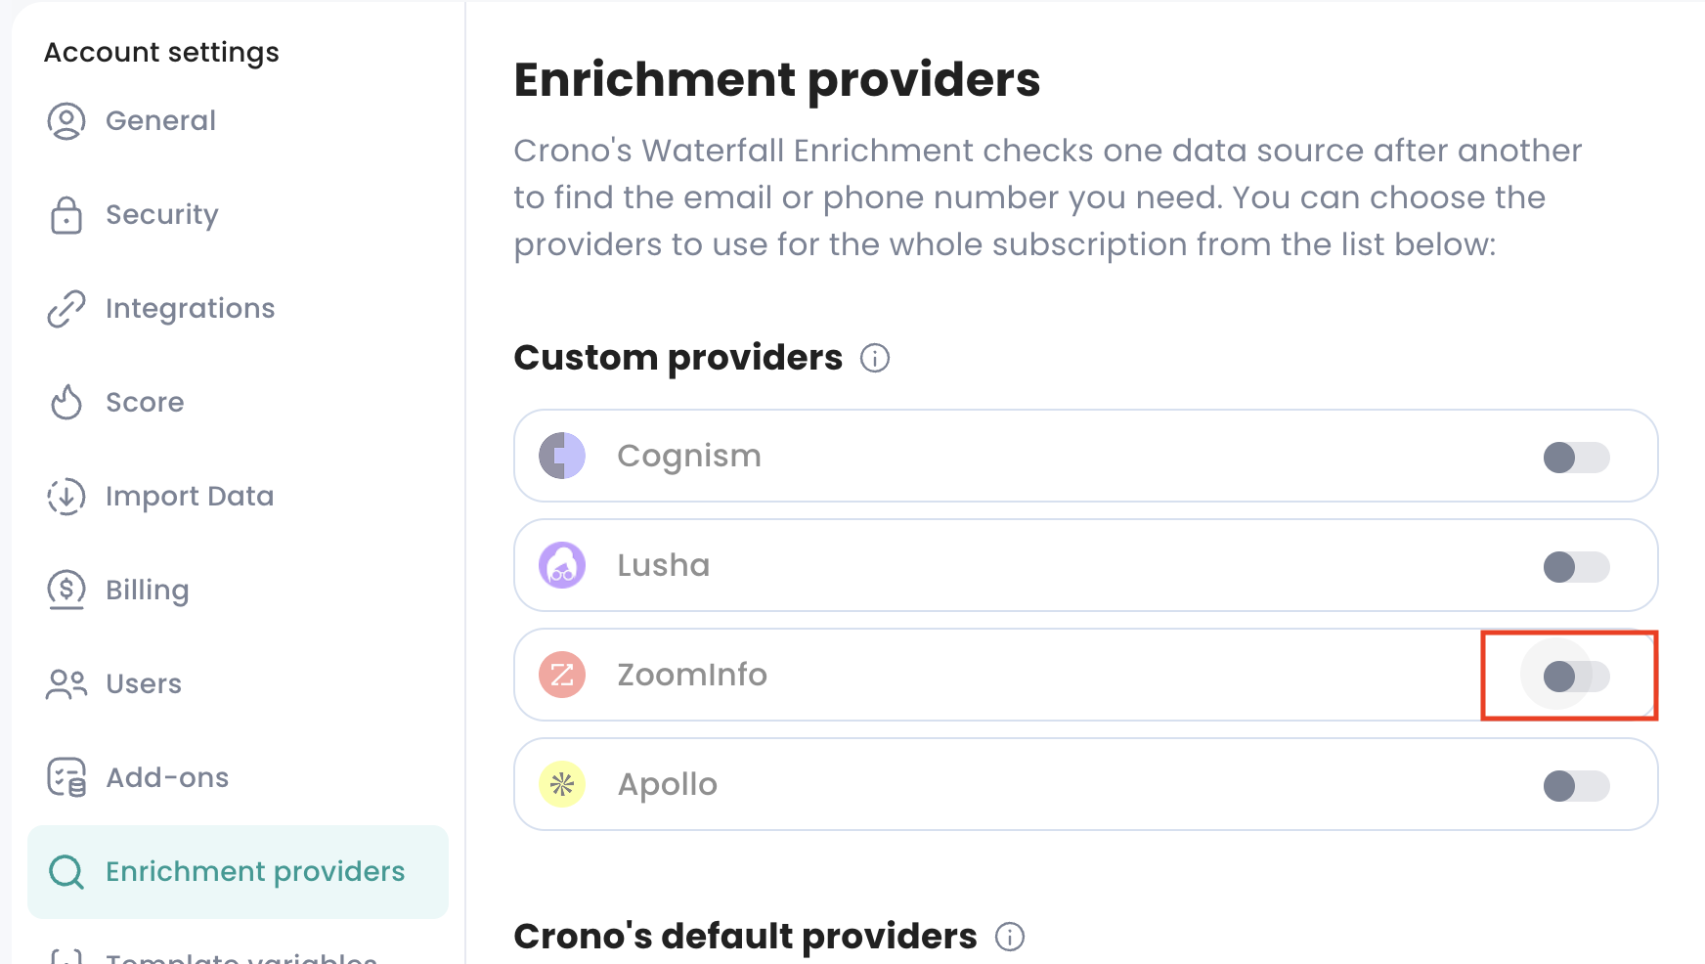Open the Import Data section
Screen dimensions: 1705x964
[189, 497]
